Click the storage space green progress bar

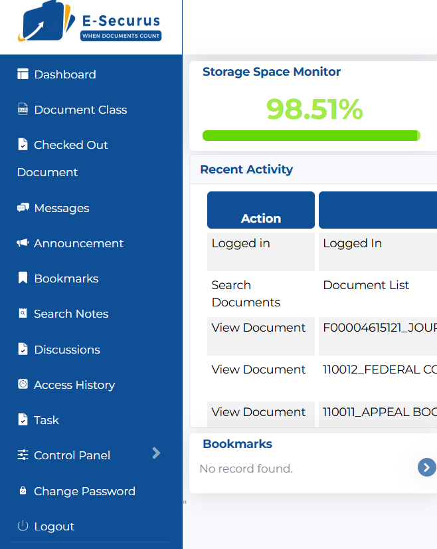pos(311,136)
